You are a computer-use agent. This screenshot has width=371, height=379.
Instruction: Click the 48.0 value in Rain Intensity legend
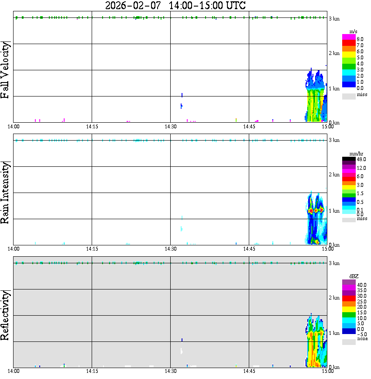coord(361,159)
